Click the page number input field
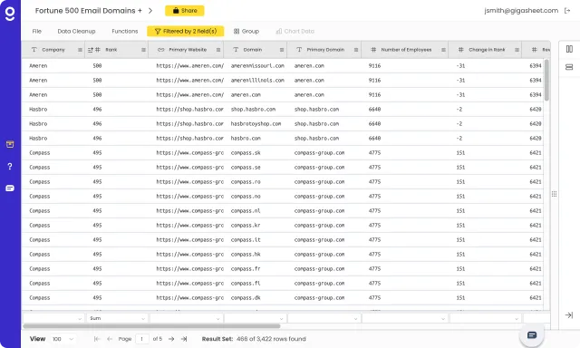The image size is (580, 348). tap(142, 339)
